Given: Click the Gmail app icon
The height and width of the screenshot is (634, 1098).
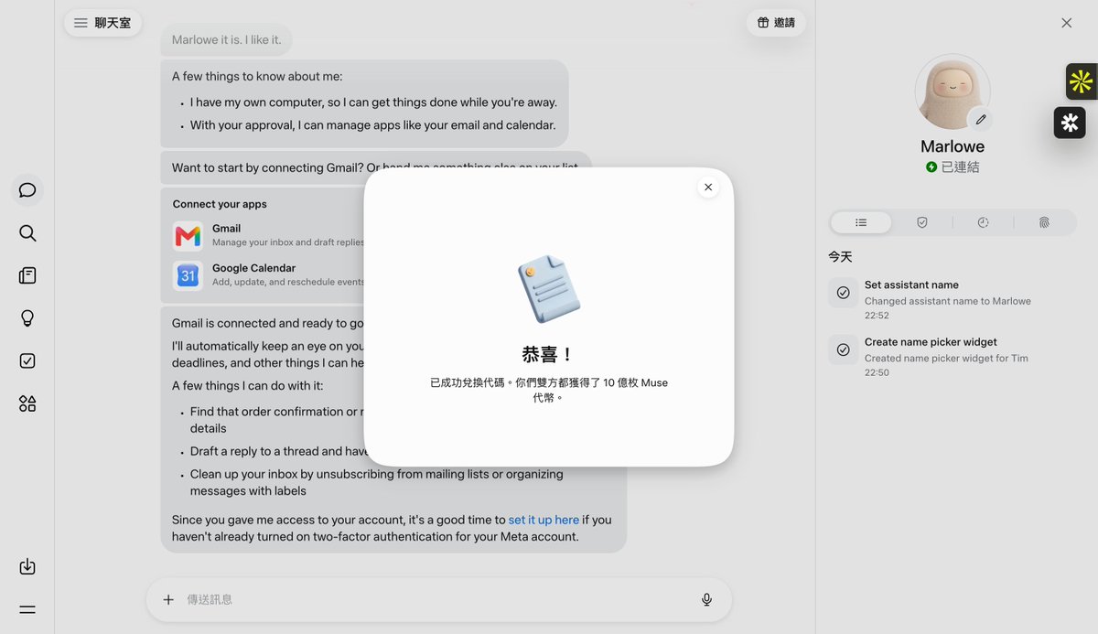Looking at the screenshot, I should 188,236.
